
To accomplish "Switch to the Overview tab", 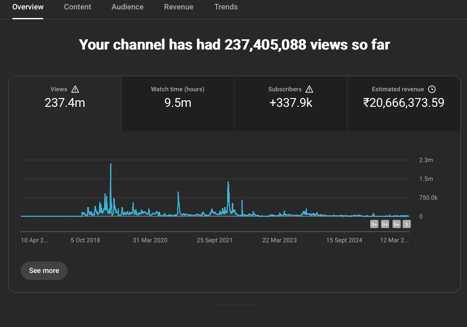I will pyautogui.click(x=28, y=7).
